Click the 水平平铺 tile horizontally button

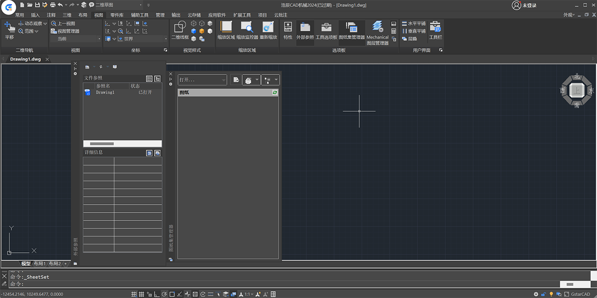[413, 23]
